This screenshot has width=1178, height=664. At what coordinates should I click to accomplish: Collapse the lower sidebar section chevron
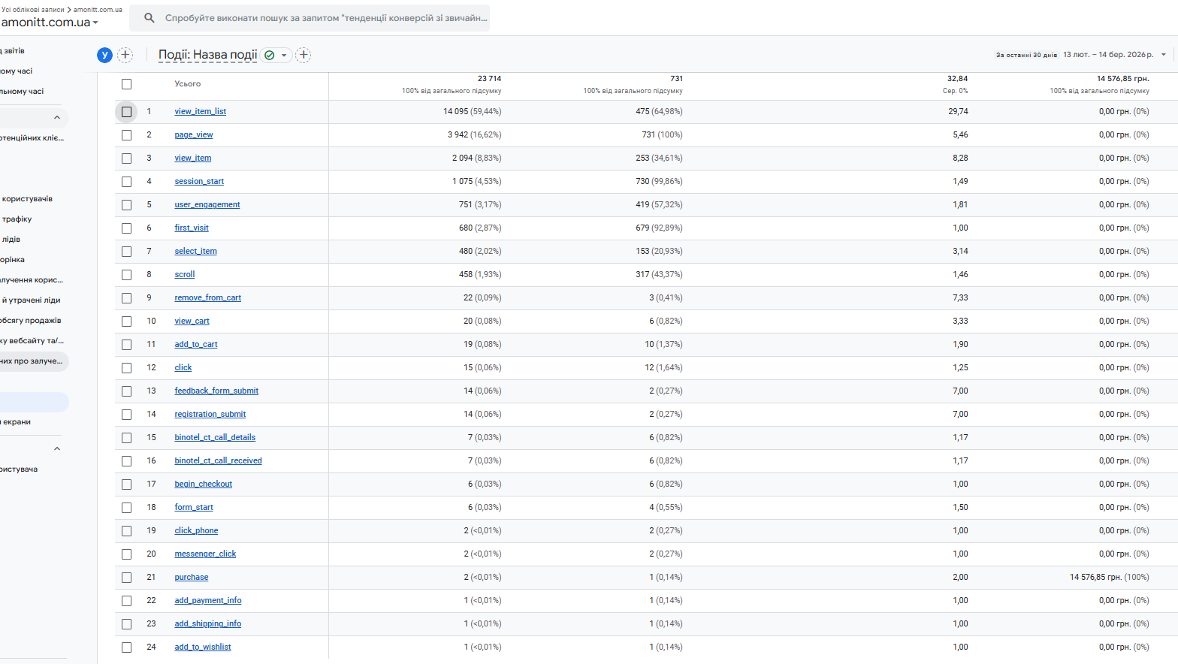coord(57,449)
